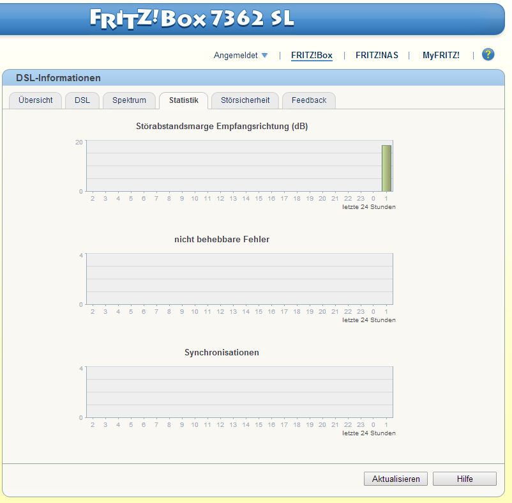Click the Angemeldet text
This screenshot has width=512, height=503.
[x=236, y=55]
